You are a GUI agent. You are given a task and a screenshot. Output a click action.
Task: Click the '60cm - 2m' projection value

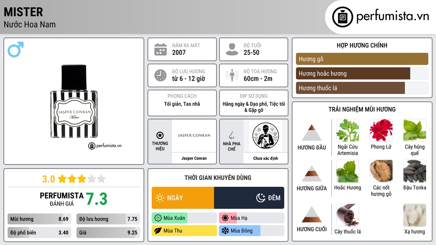point(258,79)
